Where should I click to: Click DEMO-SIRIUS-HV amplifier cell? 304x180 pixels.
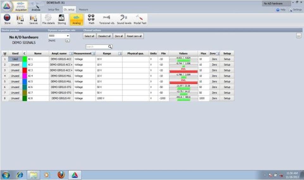point(61,98)
